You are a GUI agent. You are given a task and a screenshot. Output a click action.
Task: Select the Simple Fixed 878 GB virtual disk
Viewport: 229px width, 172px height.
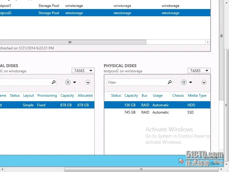pos(47,105)
